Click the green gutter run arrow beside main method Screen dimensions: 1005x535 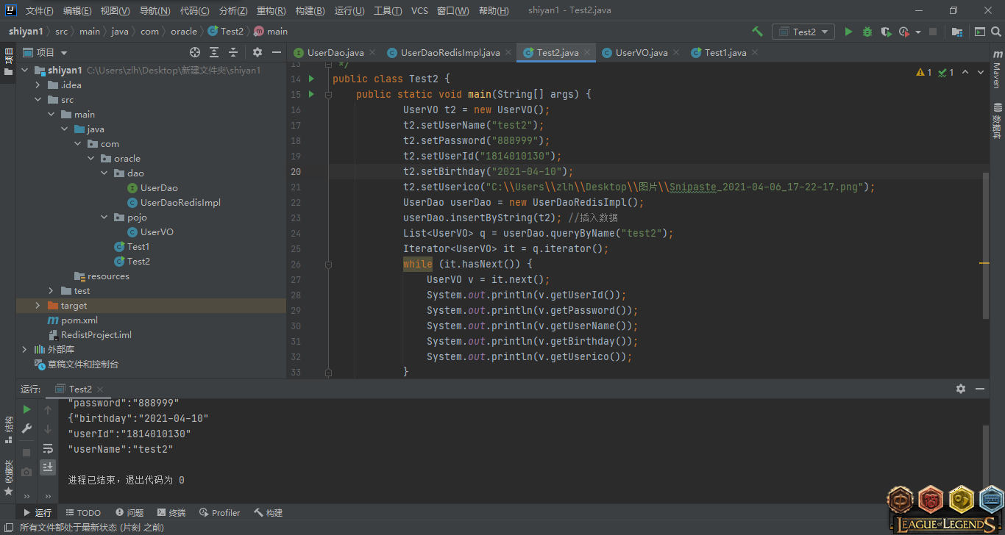coord(311,94)
